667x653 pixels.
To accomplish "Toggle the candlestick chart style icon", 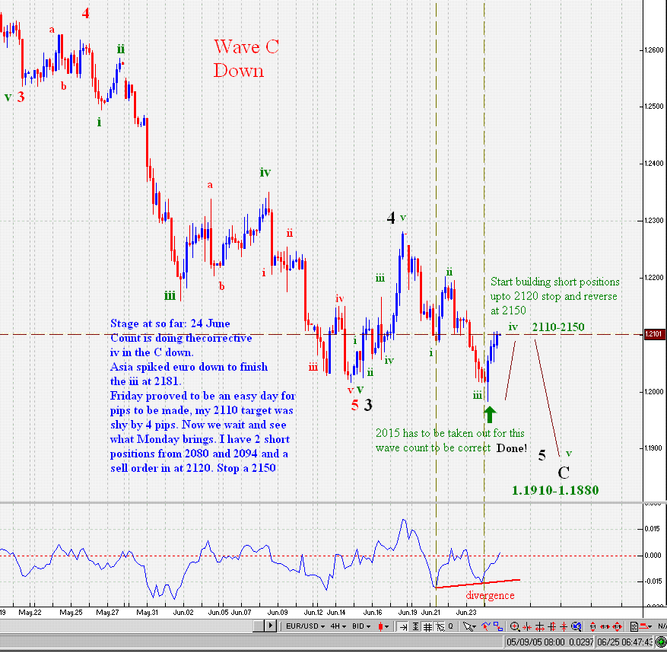I will pyautogui.click(x=381, y=627).
